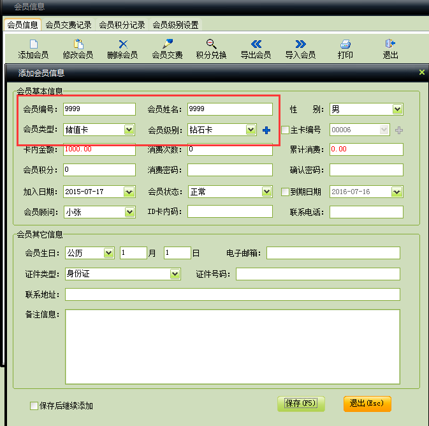
Task: Click the 退出 toolbar icon
Action: (390, 44)
